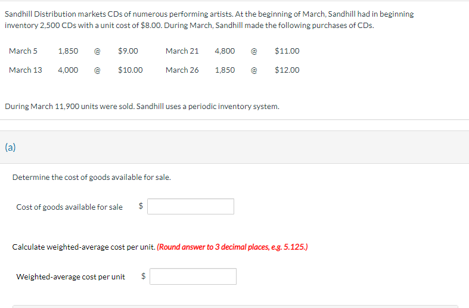Screen dimensions: 469x308
Task: Click the 'Cost of goods available for sale' label
Action: (69, 207)
